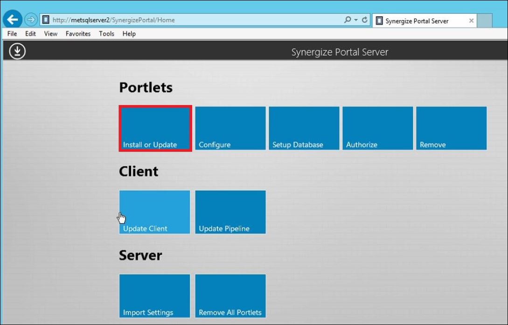Click the Server section heading
This screenshot has height=325, width=508.
pos(140,255)
